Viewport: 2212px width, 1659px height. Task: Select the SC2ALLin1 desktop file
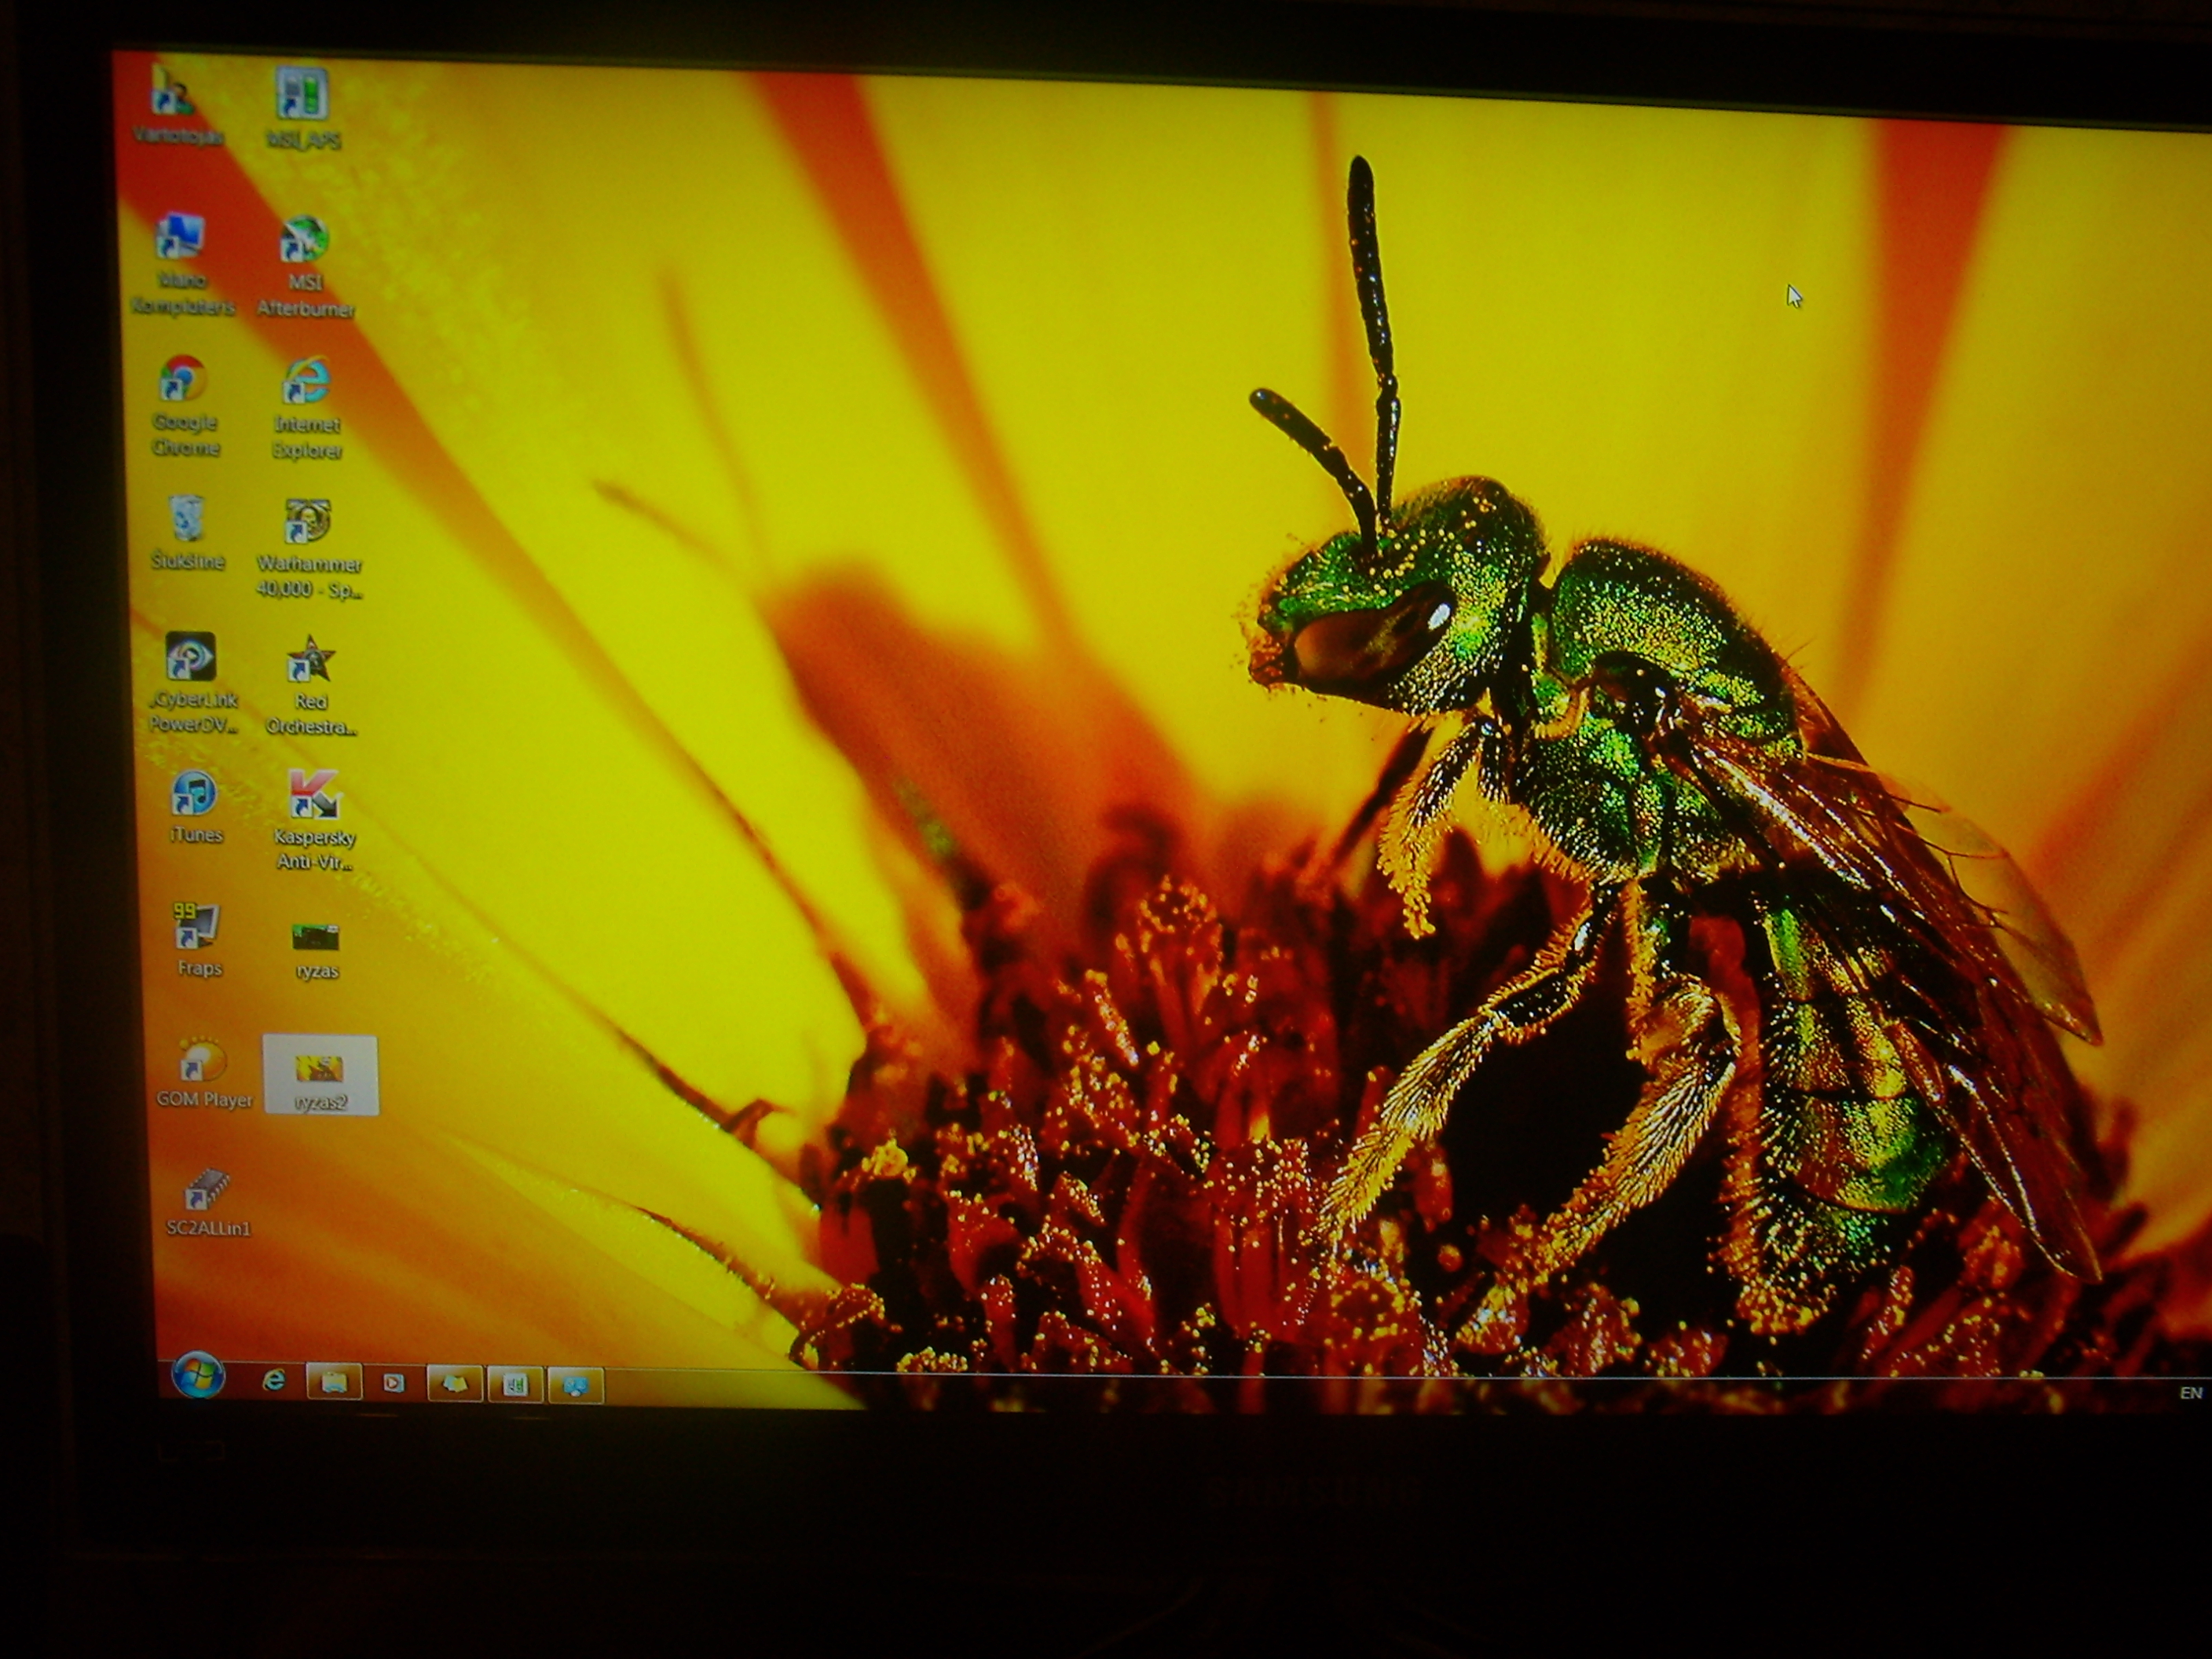click(208, 1201)
